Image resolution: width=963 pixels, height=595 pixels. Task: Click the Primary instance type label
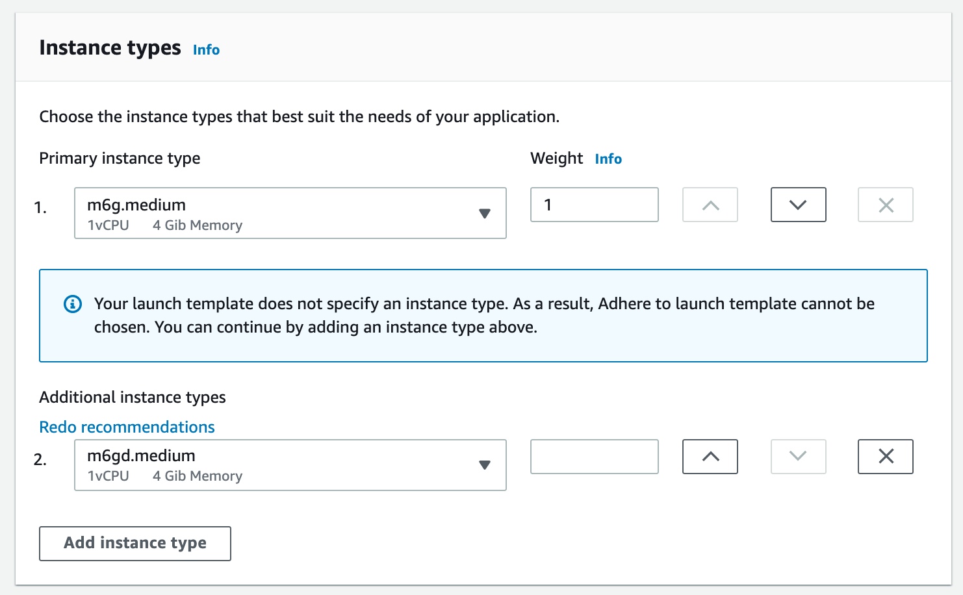pyautogui.click(x=120, y=158)
